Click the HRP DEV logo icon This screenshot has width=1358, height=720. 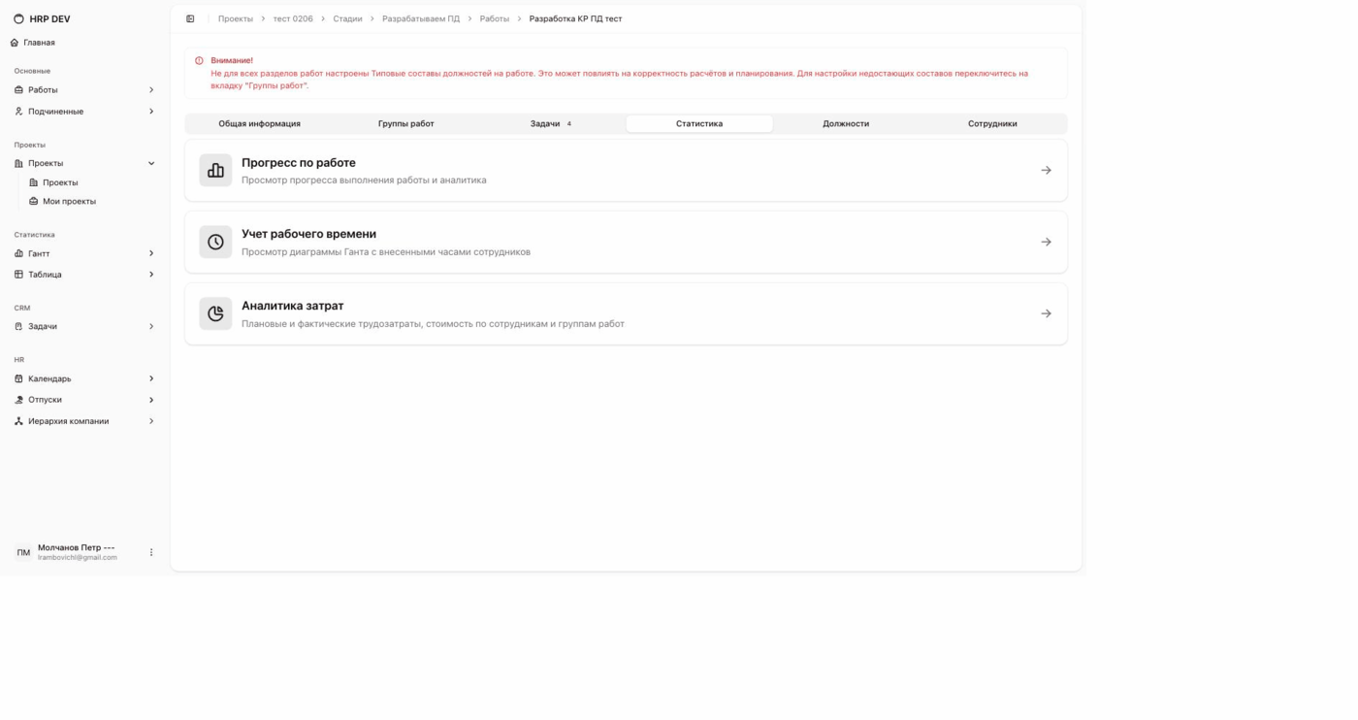18,18
